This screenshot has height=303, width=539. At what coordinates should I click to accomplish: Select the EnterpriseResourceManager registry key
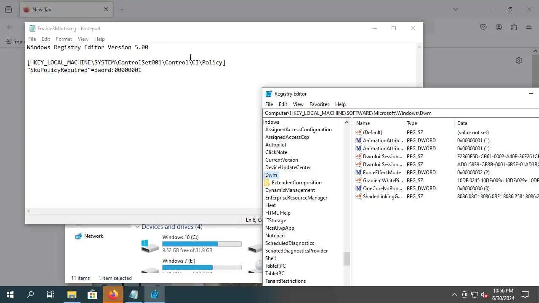296,198
